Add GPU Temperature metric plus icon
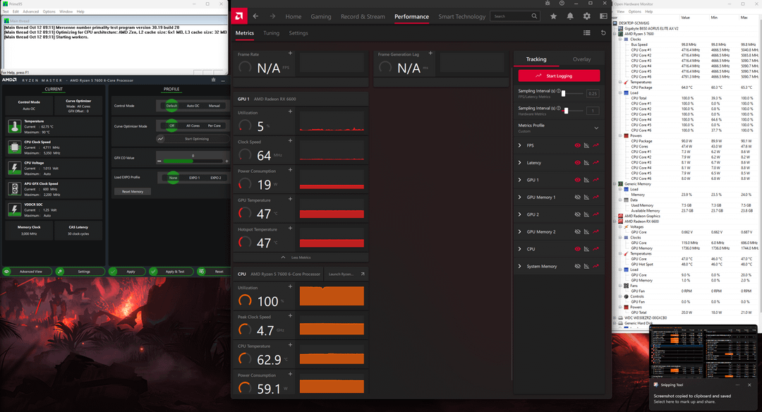The height and width of the screenshot is (412, 762). (x=290, y=199)
